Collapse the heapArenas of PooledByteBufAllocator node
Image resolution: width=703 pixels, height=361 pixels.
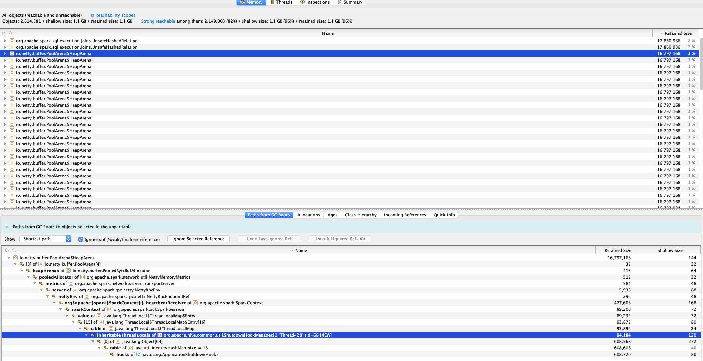[x=22, y=271]
